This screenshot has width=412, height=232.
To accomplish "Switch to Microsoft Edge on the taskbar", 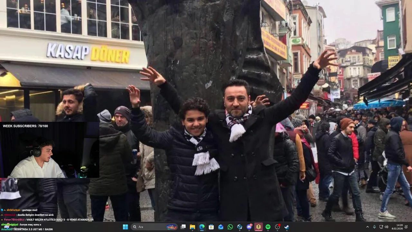I will pos(202,227).
